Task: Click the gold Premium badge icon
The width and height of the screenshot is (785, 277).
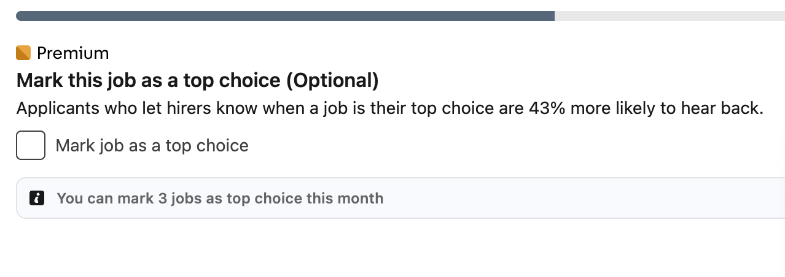Action: pos(23,53)
